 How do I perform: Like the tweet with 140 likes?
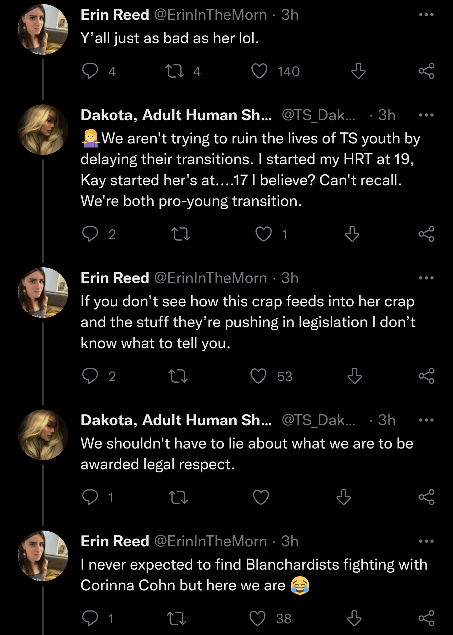coord(259,71)
